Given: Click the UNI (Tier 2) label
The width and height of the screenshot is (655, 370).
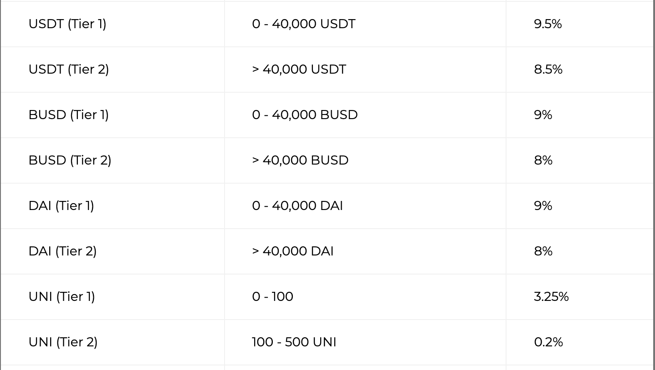Looking at the screenshot, I should click(63, 342).
